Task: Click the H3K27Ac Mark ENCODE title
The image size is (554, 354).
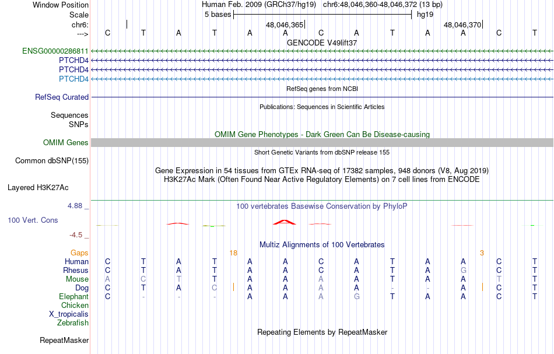Action: tap(322, 180)
